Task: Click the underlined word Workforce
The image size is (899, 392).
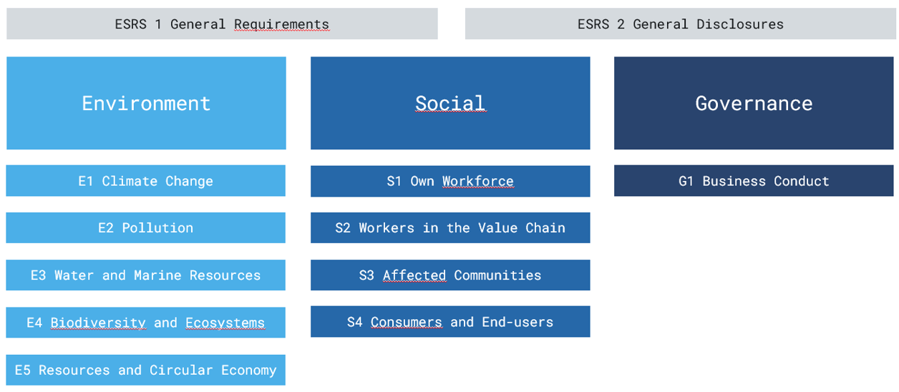Action: (x=477, y=182)
